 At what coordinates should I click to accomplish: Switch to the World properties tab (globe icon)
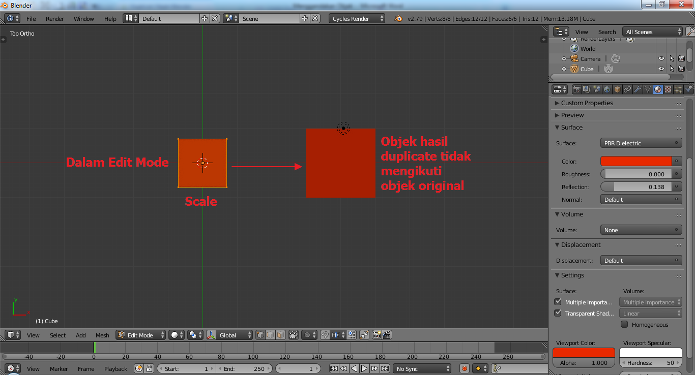(606, 89)
